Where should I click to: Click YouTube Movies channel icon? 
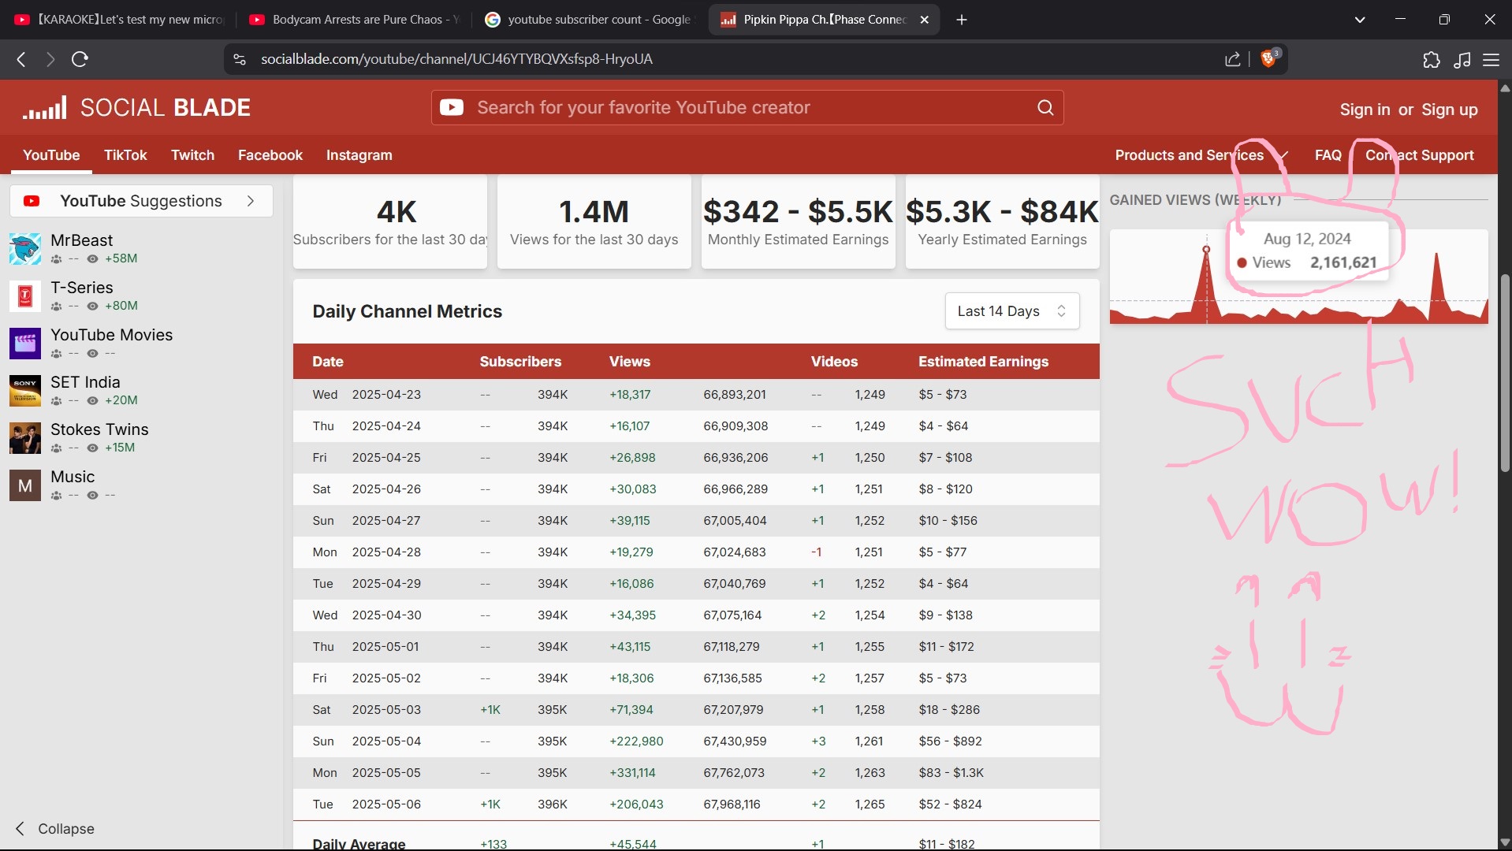pyautogui.click(x=25, y=344)
